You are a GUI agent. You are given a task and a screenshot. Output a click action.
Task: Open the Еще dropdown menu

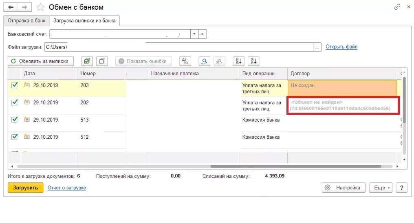pyautogui.click(x=381, y=188)
